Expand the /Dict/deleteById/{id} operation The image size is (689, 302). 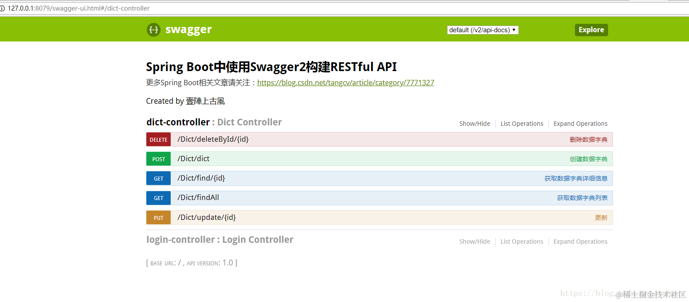click(x=213, y=139)
